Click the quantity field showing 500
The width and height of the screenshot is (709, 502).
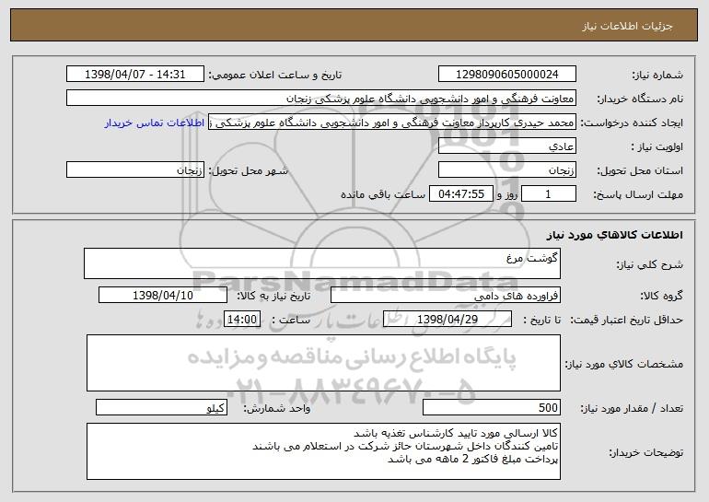pos(492,407)
